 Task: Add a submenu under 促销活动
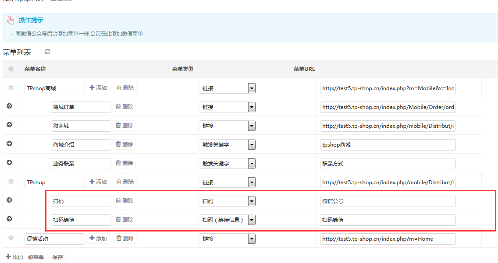tap(98, 238)
